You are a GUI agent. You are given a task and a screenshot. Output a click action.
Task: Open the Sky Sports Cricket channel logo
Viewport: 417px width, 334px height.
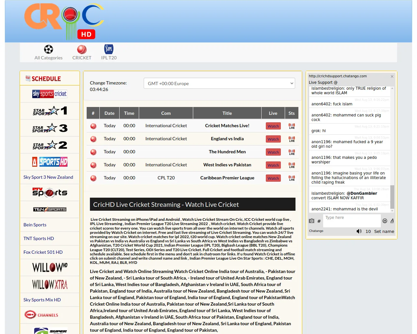click(50, 94)
